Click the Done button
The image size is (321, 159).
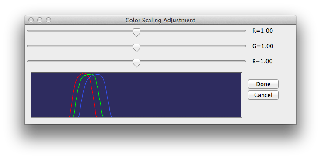pos(263,84)
